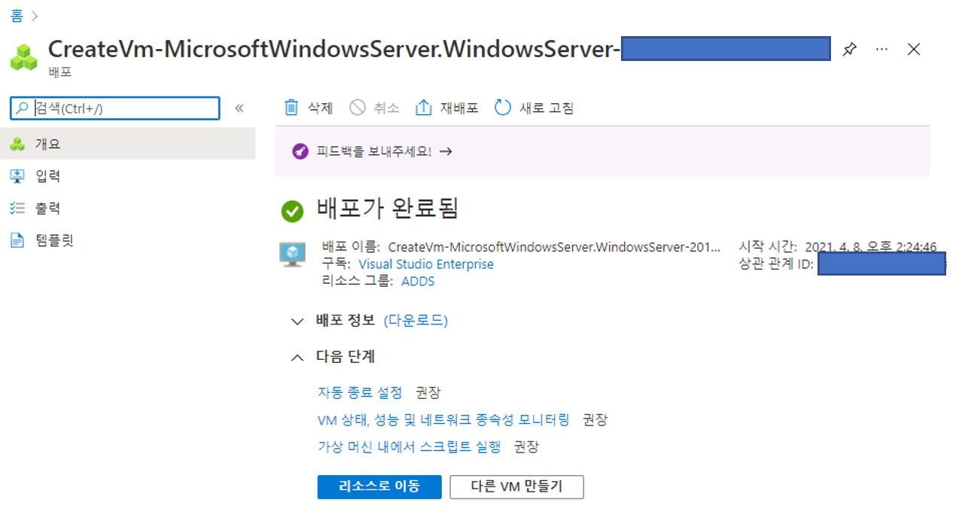
Task: Click the 다른 VM 만들기 button
Action: coord(516,486)
